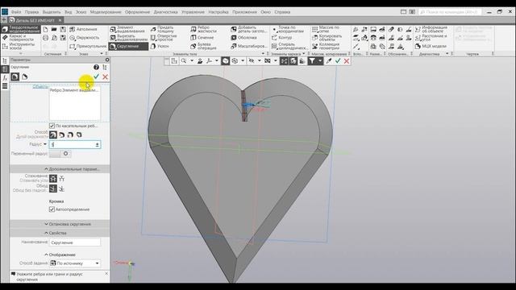516x290 pixels.
Task: Click the Объекты link
Action: [40, 86]
